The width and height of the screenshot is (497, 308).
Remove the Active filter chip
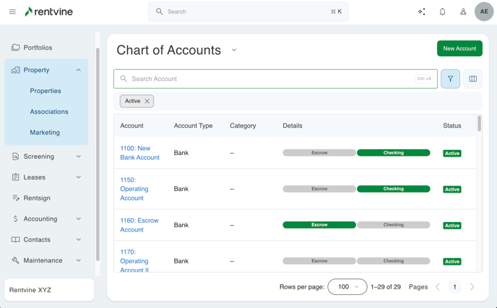click(x=147, y=102)
